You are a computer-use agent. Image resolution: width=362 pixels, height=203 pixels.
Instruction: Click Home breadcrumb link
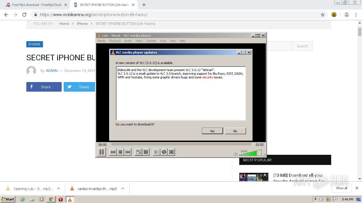click(x=64, y=24)
